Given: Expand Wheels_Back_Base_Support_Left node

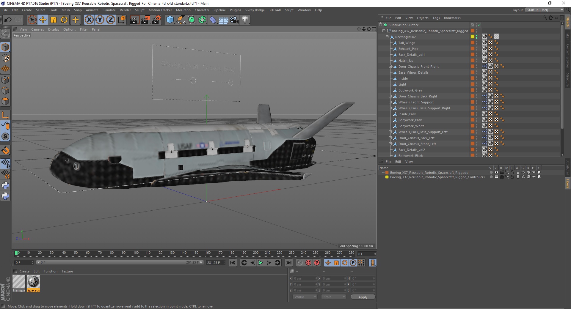Looking at the screenshot, I should 390,132.
